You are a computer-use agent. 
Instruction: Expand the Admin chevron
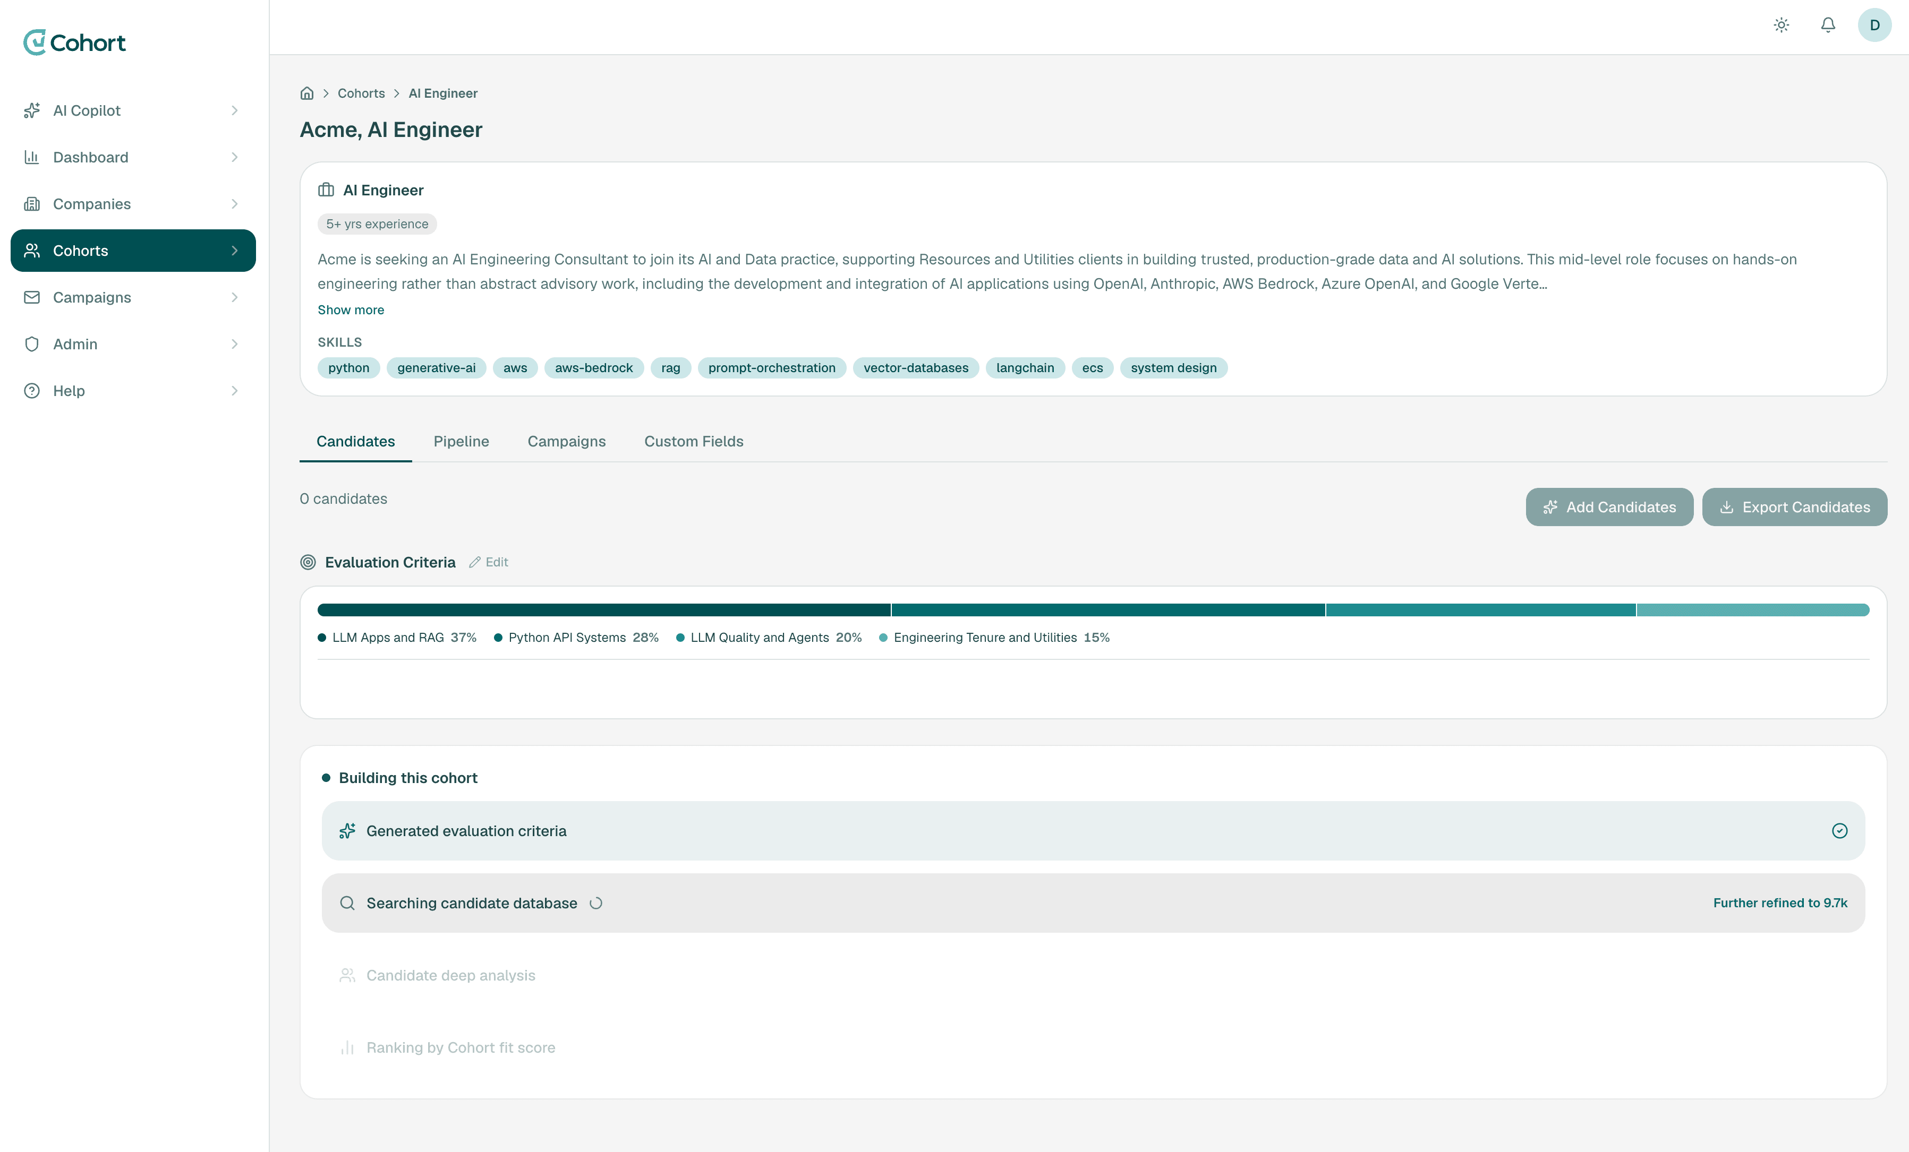[x=234, y=344]
